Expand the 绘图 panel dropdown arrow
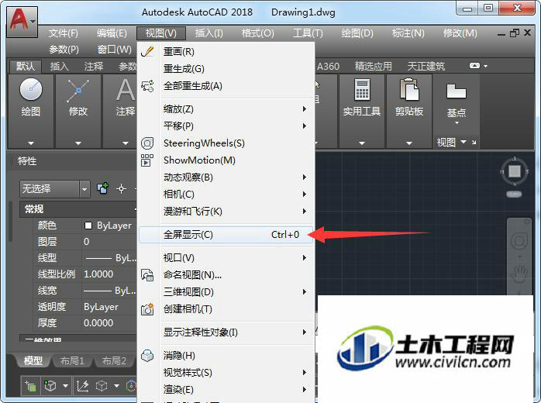 coord(31,143)
